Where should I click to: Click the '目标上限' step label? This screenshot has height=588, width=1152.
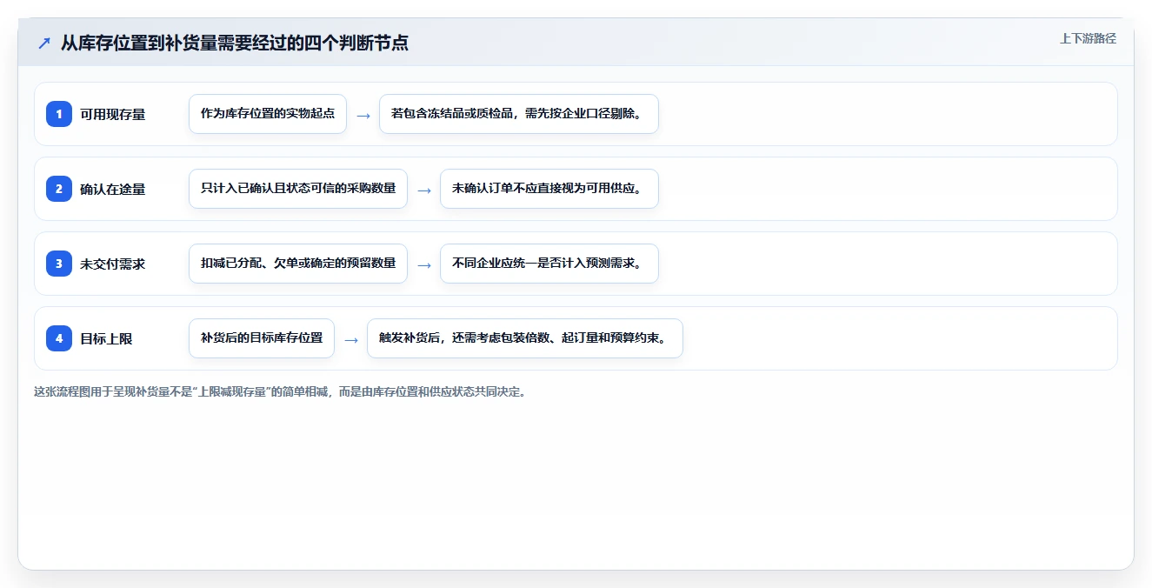click(106, 338)
